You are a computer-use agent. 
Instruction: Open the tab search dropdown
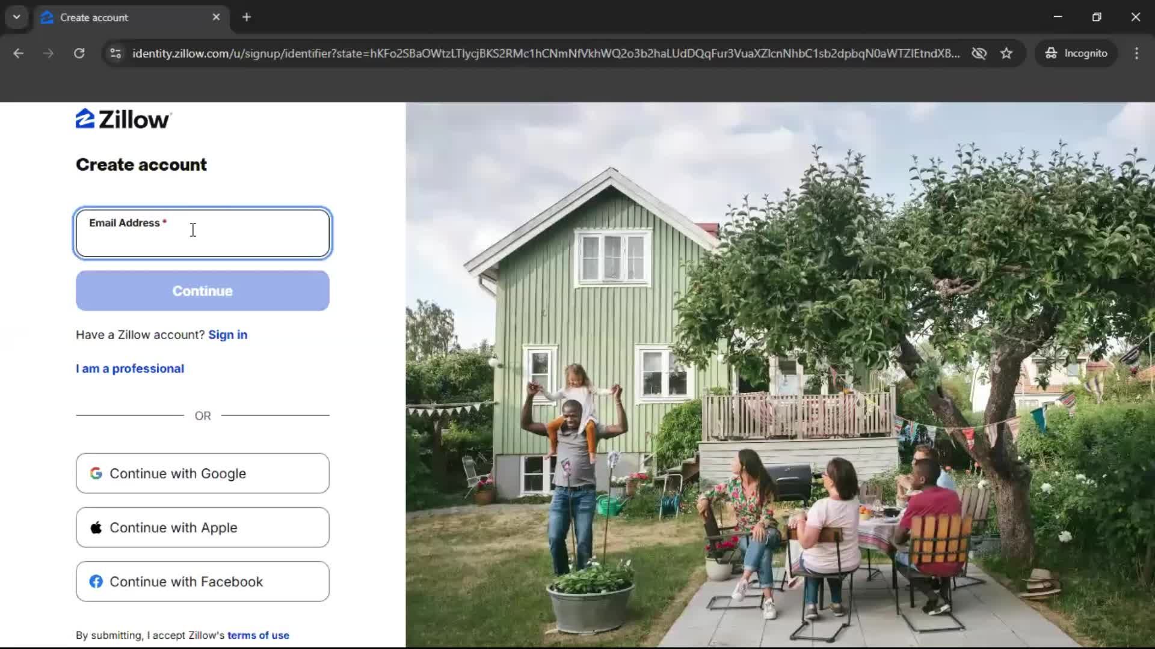click(16, 17)
